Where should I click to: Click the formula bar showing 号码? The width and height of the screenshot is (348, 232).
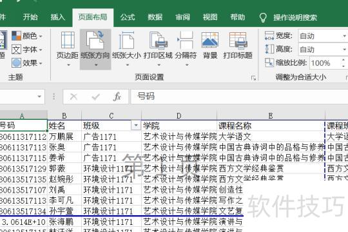point(239,97)
